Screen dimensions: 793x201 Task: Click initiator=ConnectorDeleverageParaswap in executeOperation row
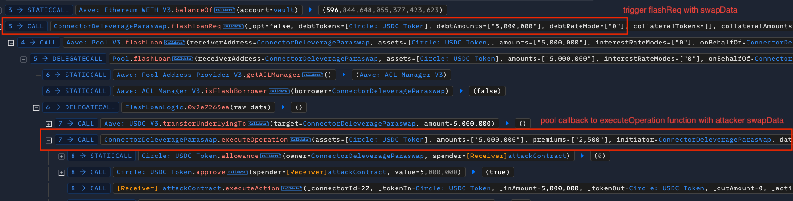(x=714, y=140)
